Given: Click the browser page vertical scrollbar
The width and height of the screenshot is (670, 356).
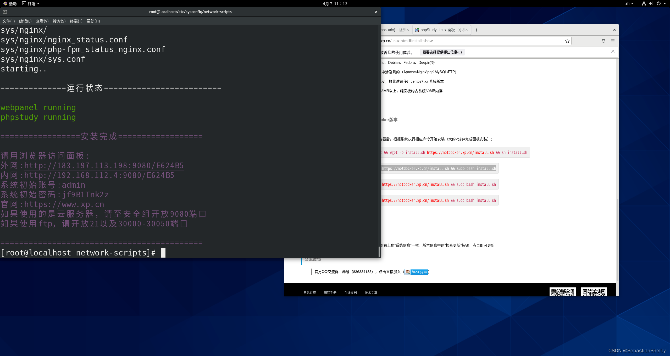Looking at the screenshot, I should tap(617, 240).
